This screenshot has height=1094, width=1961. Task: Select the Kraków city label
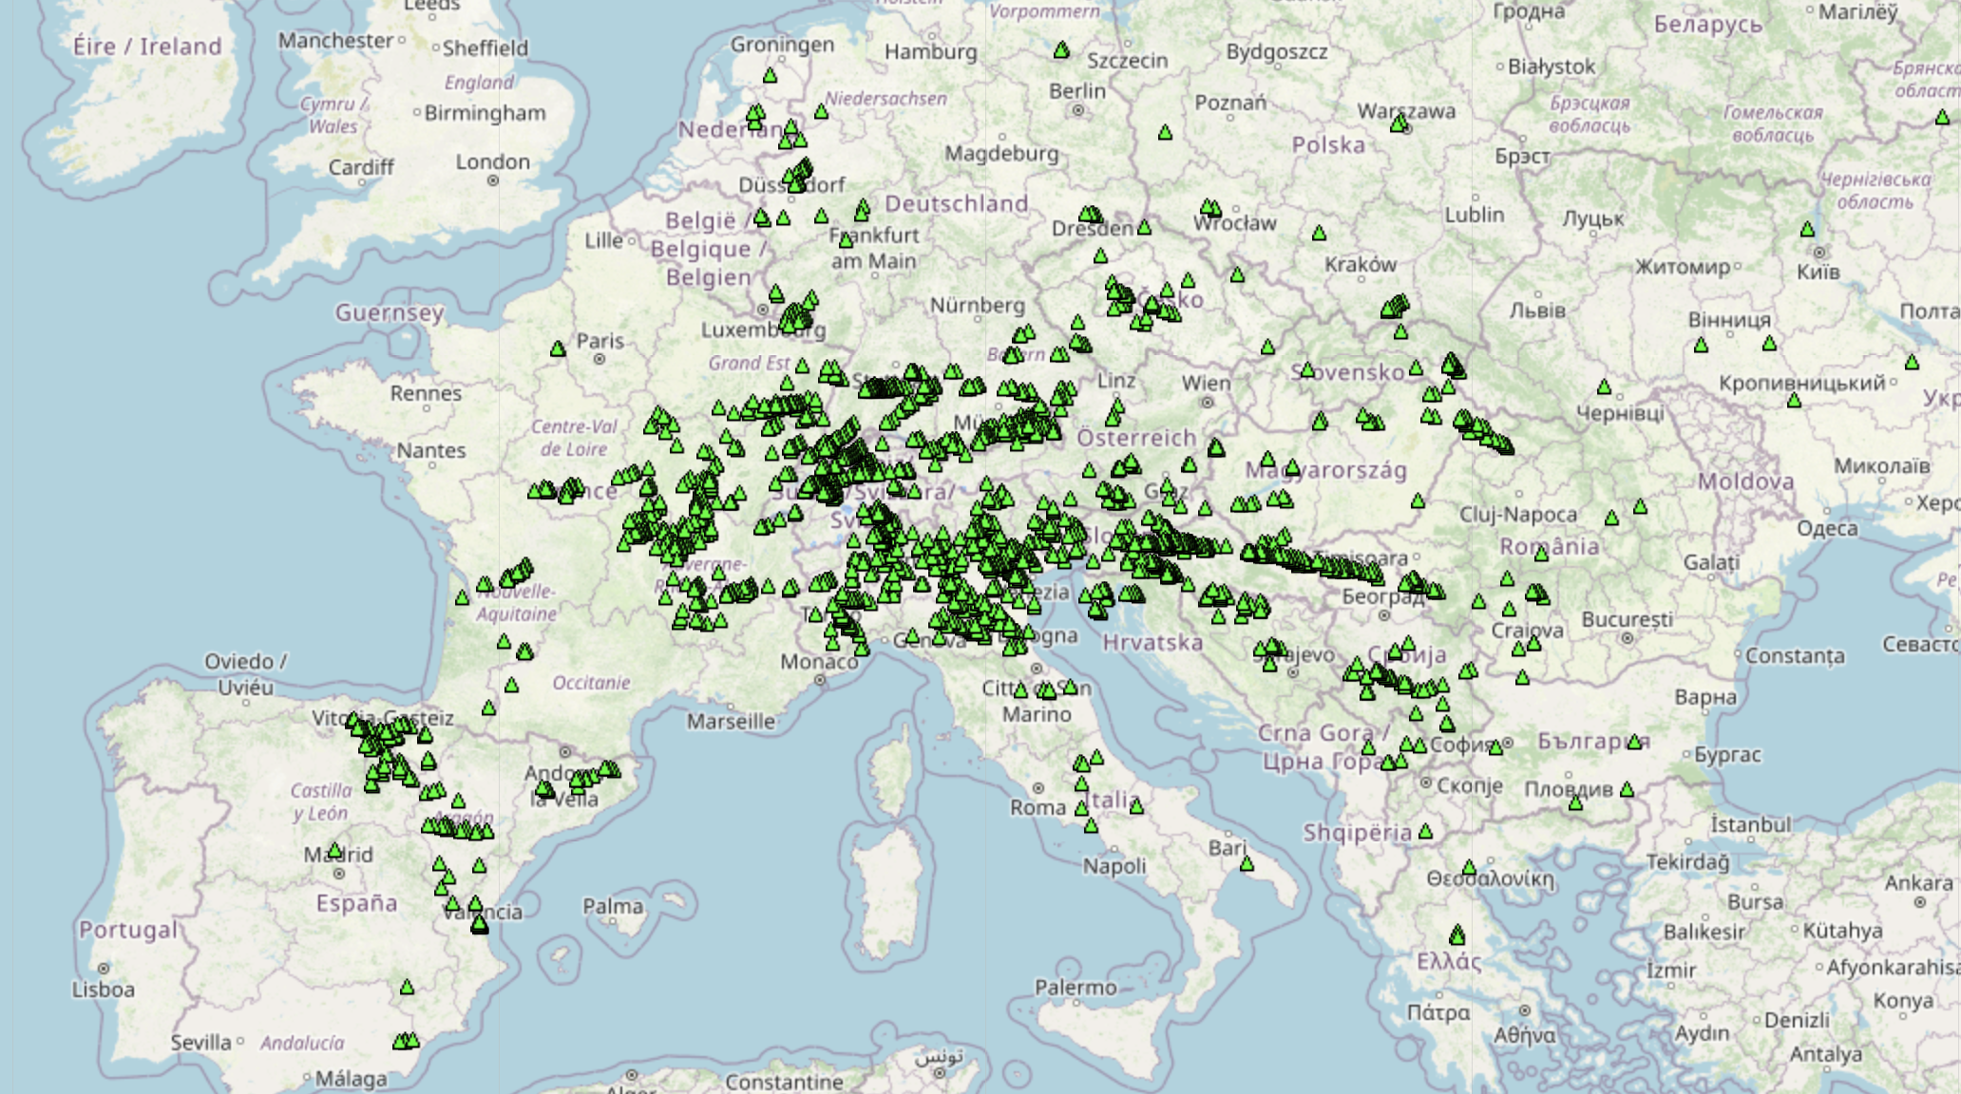coord(1361,264)
